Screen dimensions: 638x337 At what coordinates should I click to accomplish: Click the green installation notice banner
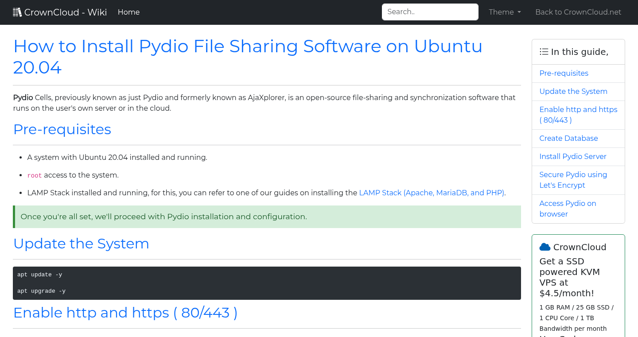coord(266,217)
